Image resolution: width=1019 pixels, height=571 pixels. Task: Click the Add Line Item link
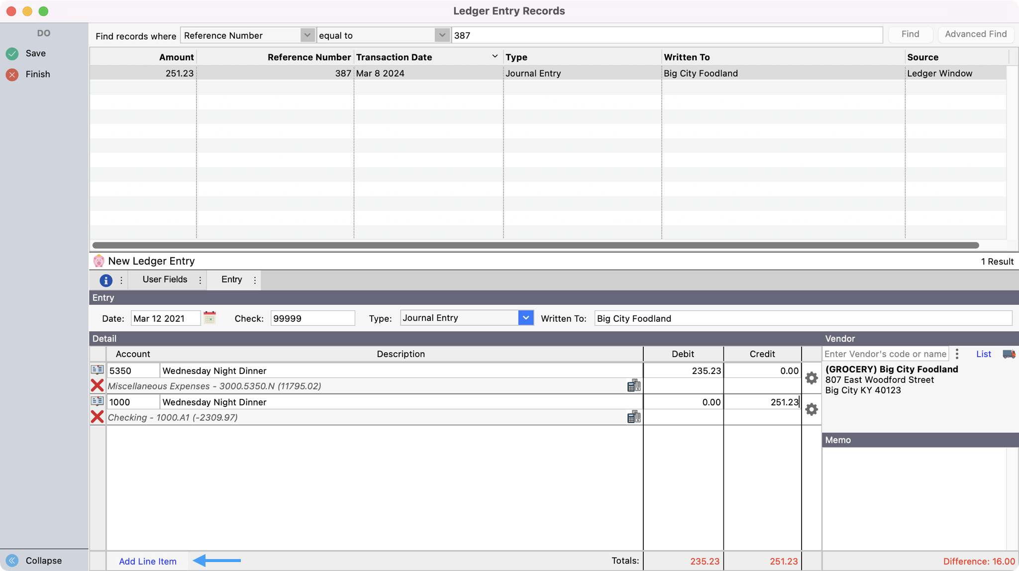[x=147, y=561]
